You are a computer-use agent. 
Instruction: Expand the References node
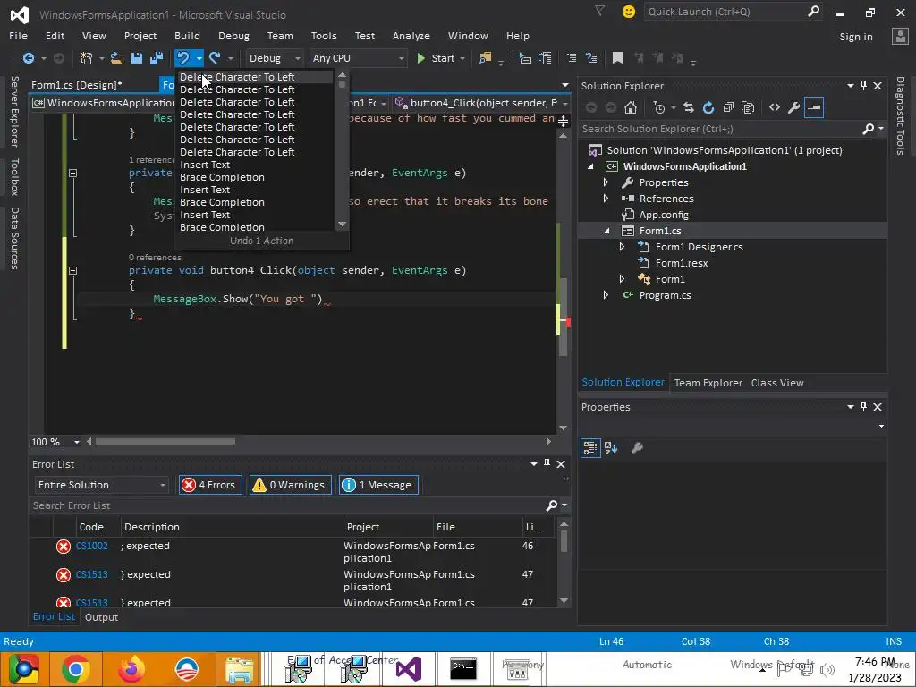pos(606,199)
